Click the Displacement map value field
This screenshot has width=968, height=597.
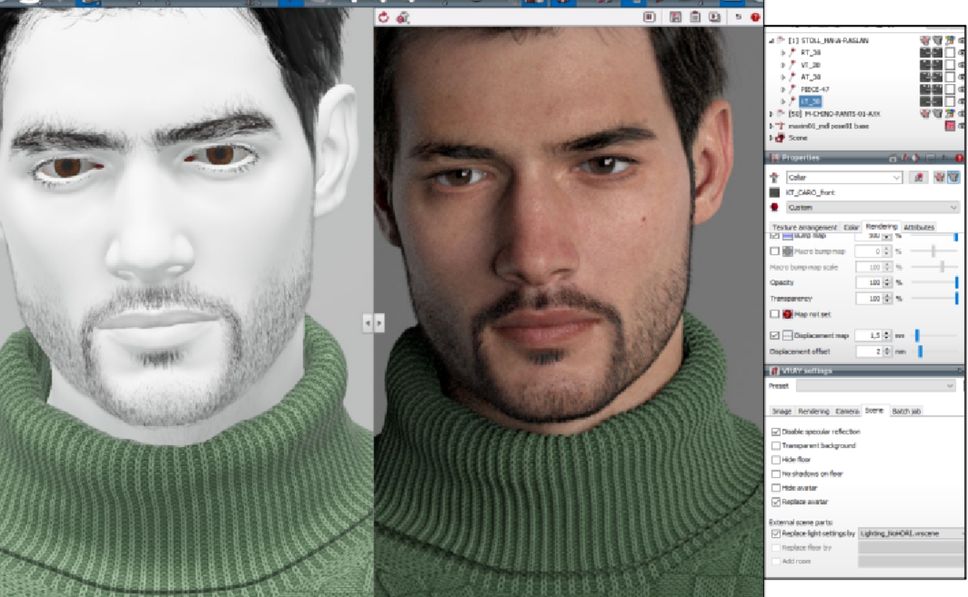pyautogui.click(x=868, y=336)
